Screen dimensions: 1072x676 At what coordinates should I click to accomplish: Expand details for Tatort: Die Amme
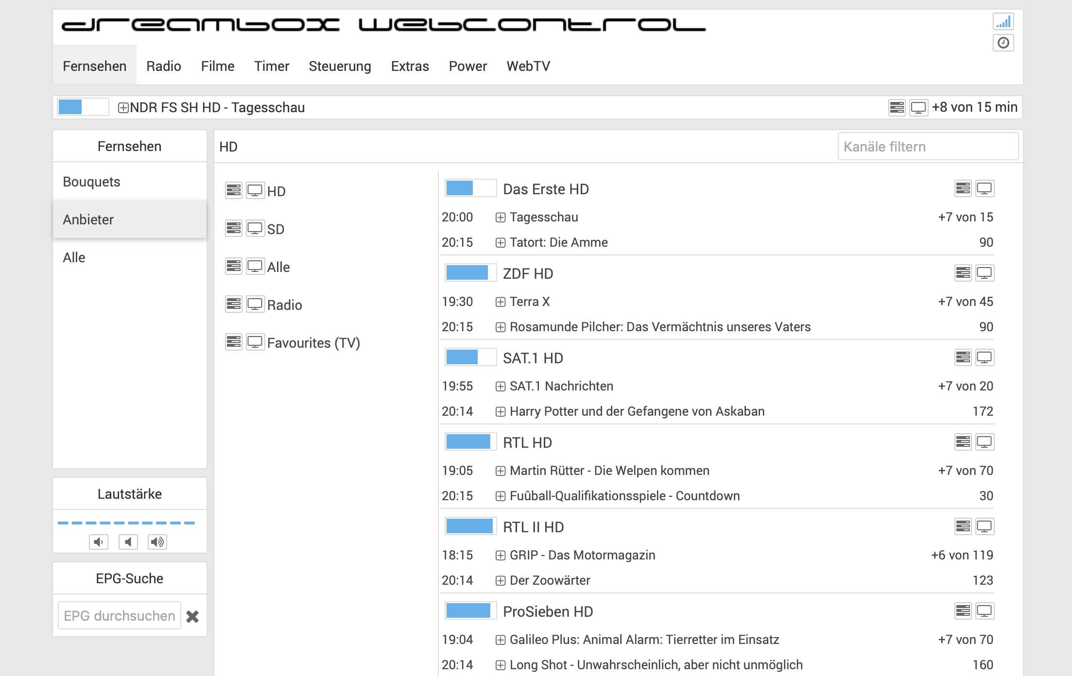(x=501, y=243)
